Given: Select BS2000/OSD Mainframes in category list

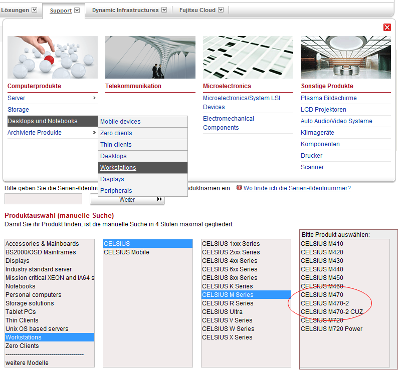Looking at the screenshot, I should (50, 252).
